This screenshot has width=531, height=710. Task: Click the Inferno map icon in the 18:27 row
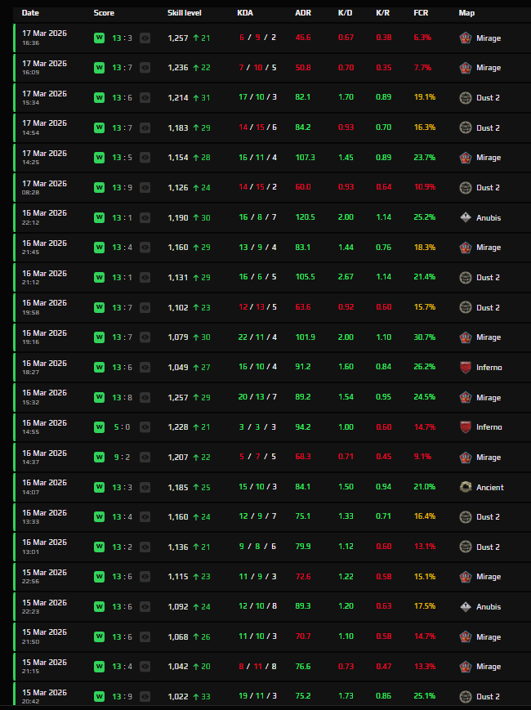[466, 367]
